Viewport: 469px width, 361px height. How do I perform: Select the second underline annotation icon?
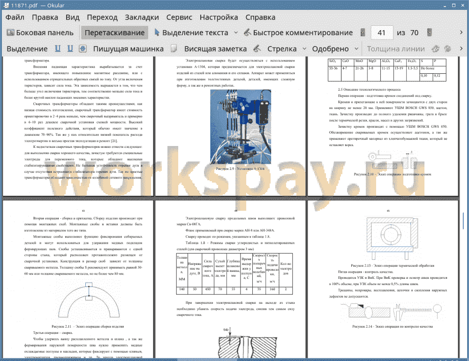70,48
